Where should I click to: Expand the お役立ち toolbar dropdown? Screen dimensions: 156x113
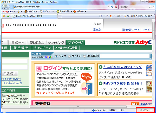point(85,12)
